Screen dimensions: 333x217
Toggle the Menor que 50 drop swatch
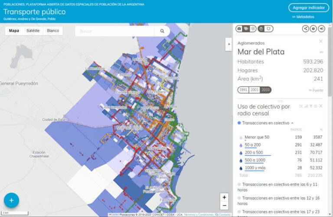pyautogui.click(x=241, y=138)
